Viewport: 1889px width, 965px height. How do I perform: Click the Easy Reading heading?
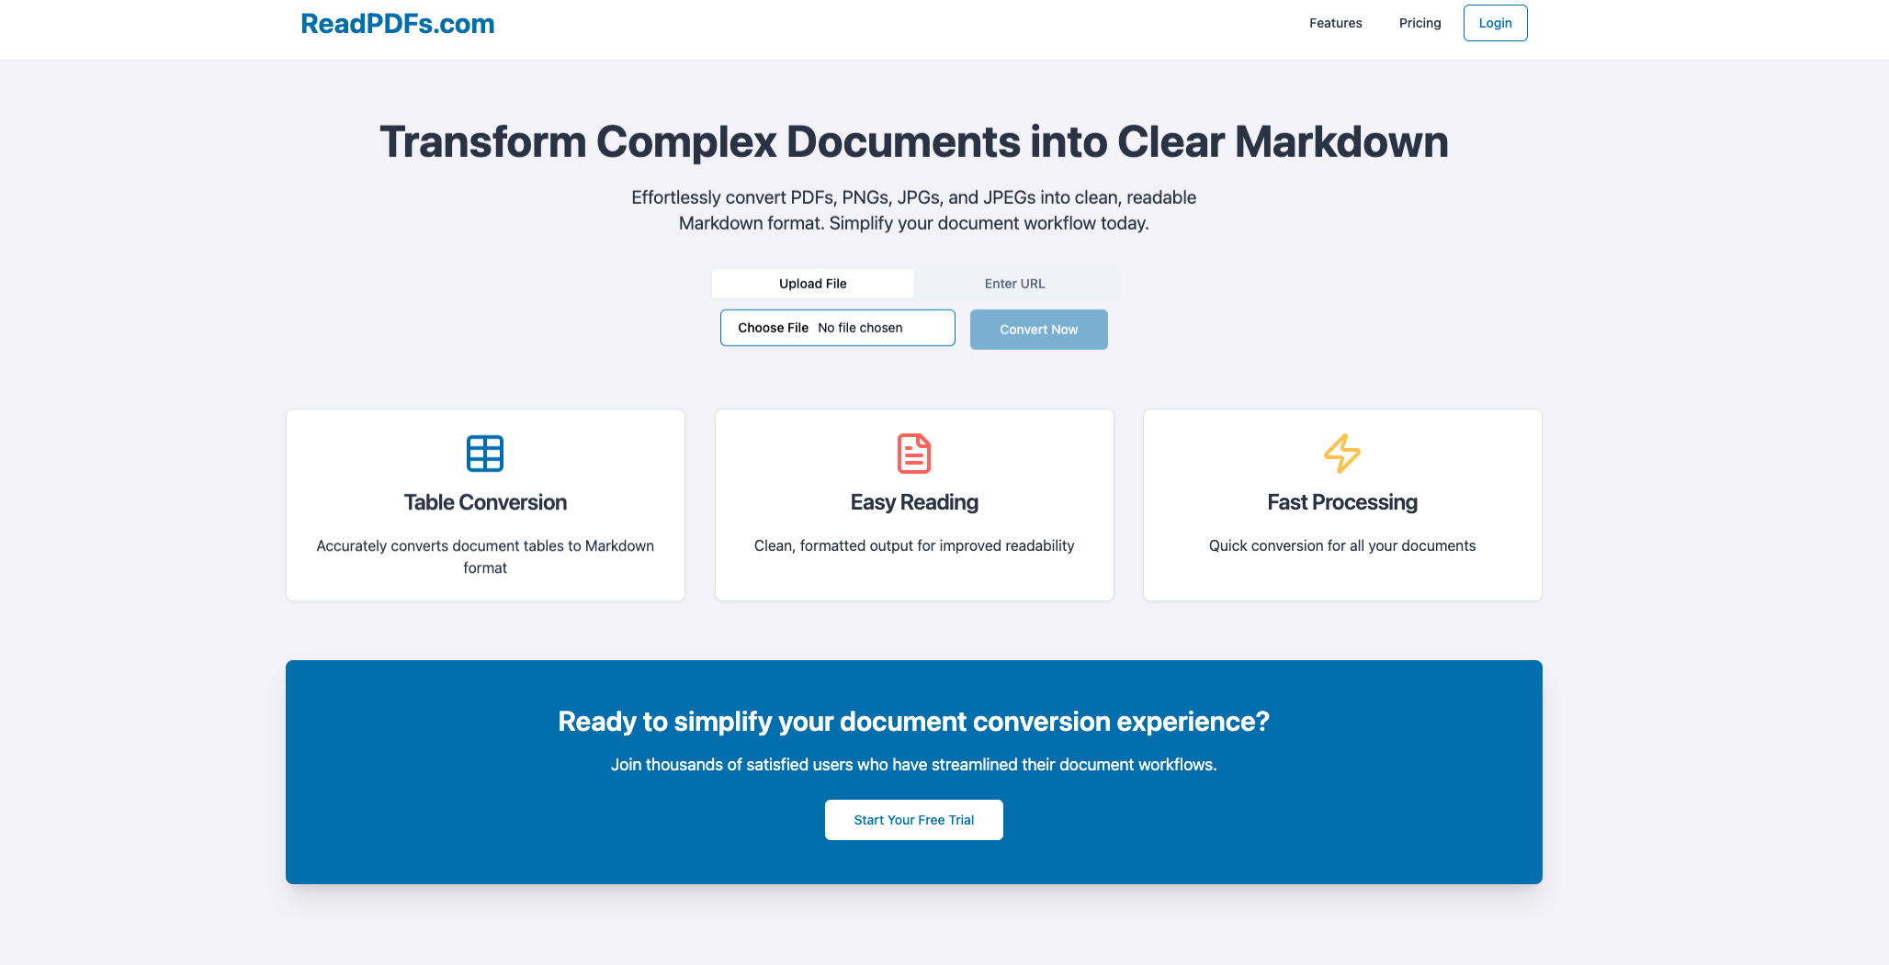pyautogui.click(x=914, y=502)
